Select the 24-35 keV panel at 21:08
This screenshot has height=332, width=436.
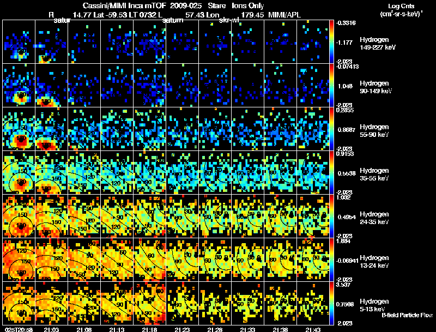coord(84,216)
